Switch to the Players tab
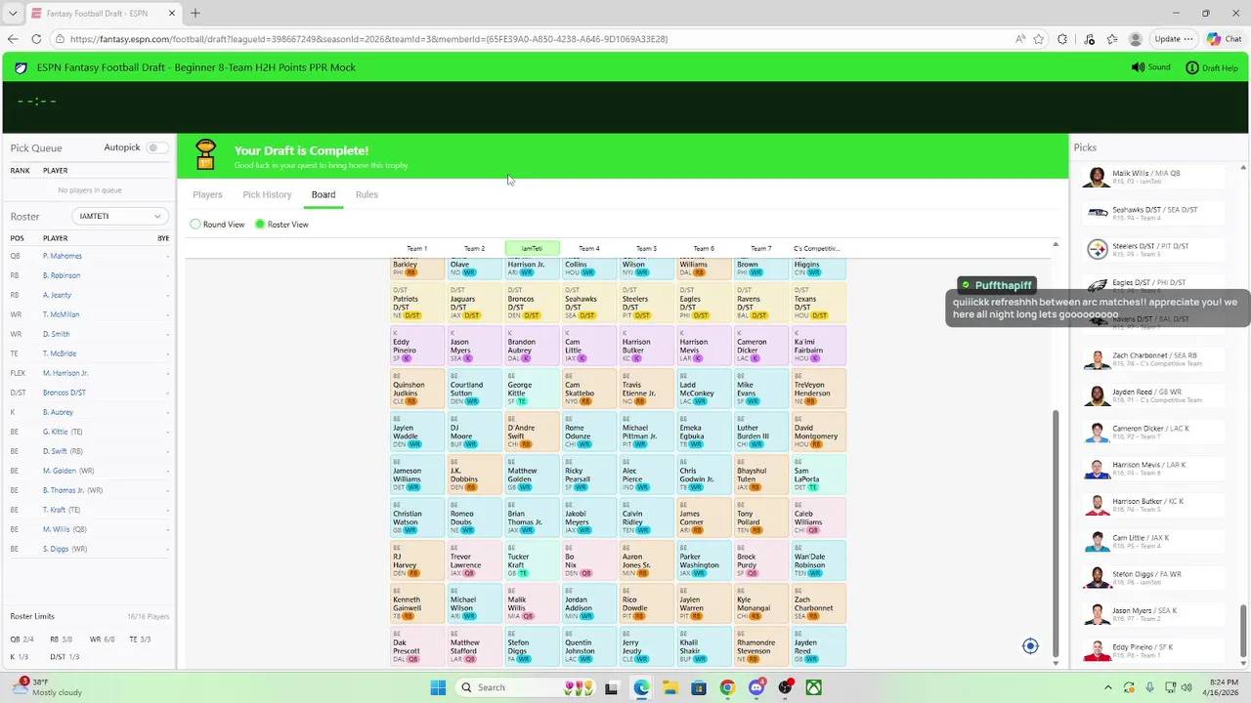 [207, 194]
